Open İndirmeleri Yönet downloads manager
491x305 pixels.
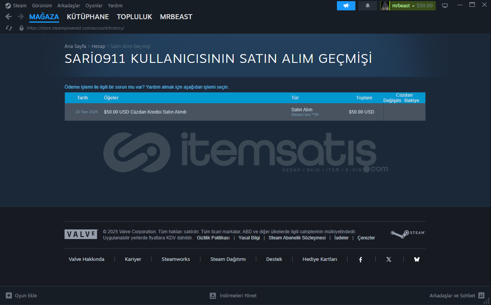(233, 295)
